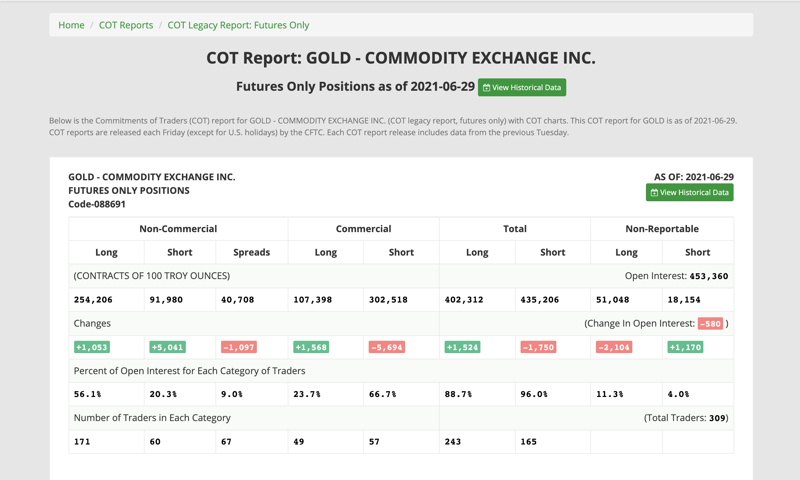800x480 pixels.
Task: Click the -2,104 non-reportable long badge
Action: 614,347
